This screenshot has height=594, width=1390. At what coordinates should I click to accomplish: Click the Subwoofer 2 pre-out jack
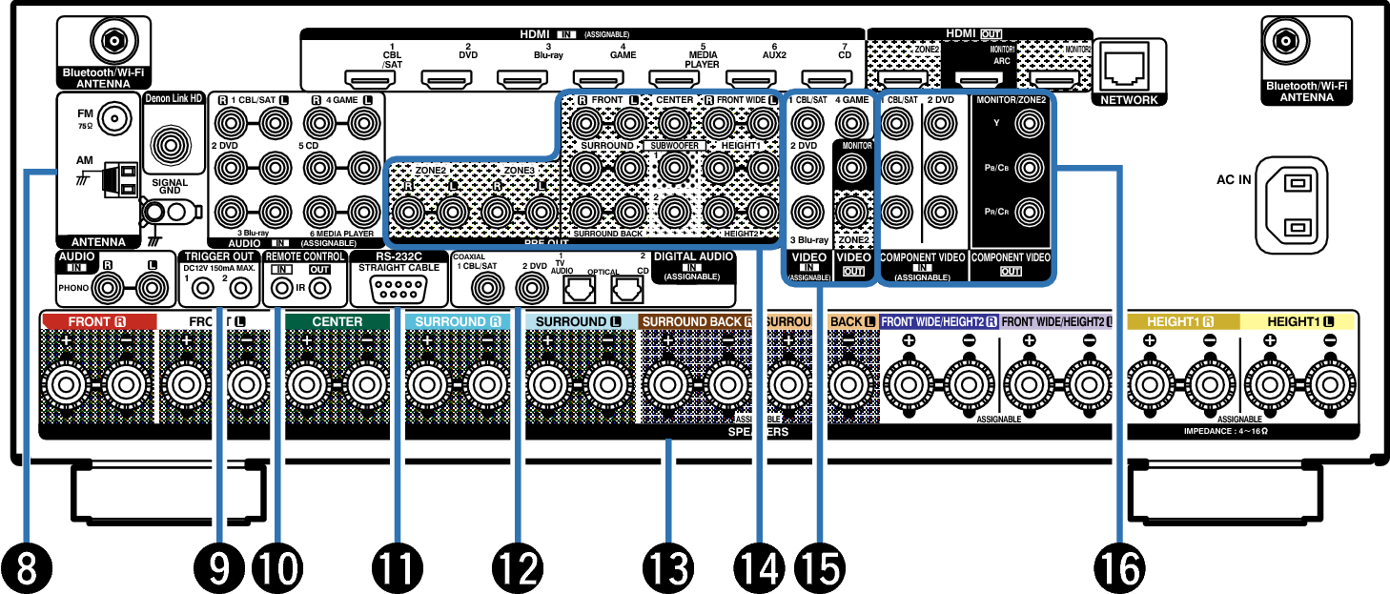(x=675, y=212)
